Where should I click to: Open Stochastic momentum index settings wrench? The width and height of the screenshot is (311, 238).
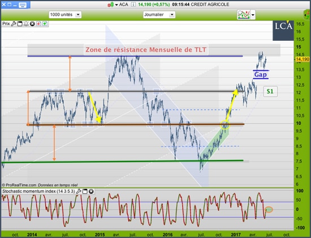tap(79, 192)
